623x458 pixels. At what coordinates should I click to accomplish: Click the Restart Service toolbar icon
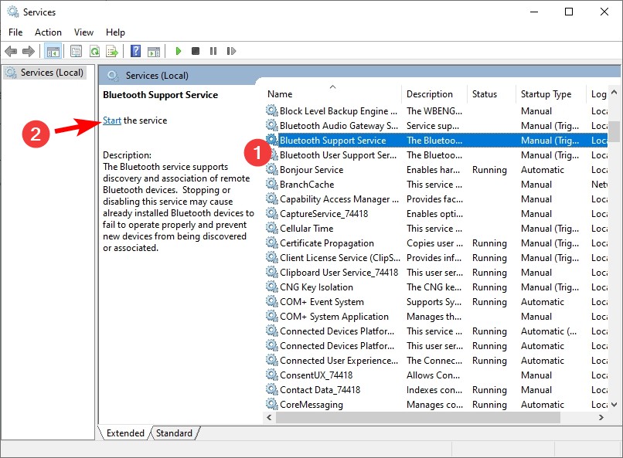click(231, 51)
